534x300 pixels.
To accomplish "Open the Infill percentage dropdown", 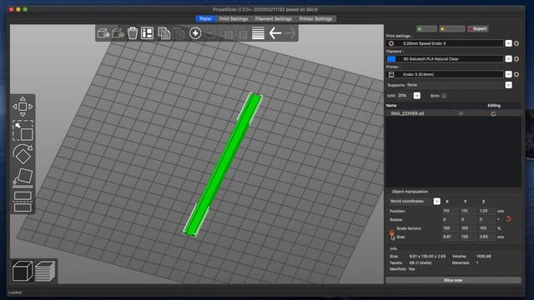I will (416, 96).
